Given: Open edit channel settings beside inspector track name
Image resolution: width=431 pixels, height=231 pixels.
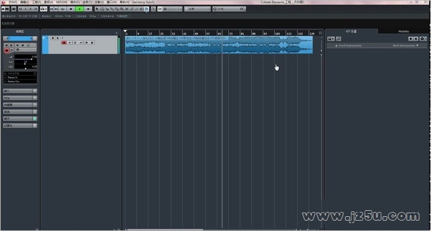Looking at the screenshot, I should tap(35, 39).
